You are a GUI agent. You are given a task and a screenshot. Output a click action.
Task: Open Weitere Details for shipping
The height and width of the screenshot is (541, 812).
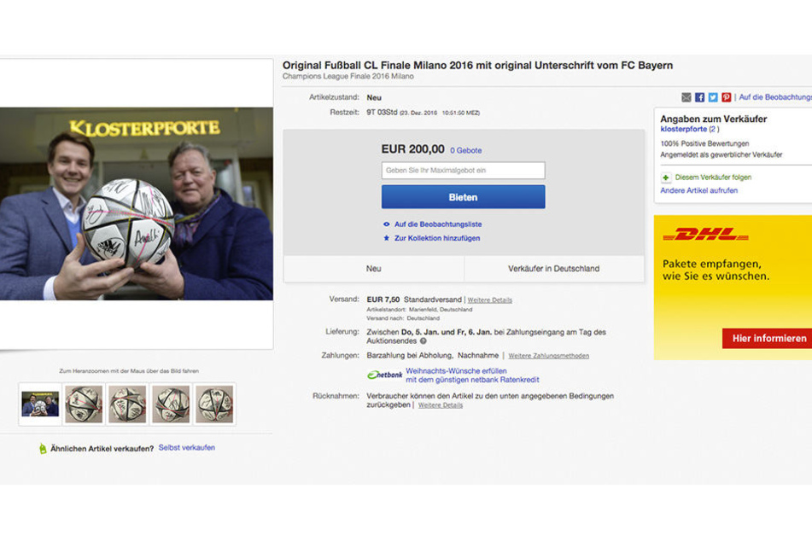pyautogui.click(x=489, y=300)
